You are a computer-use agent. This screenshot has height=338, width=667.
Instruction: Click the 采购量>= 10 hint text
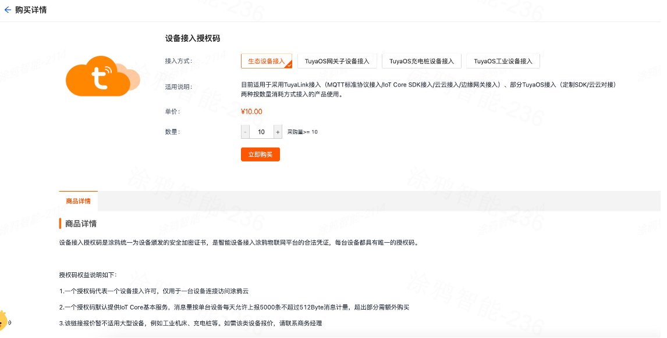[x=303, y=132]
